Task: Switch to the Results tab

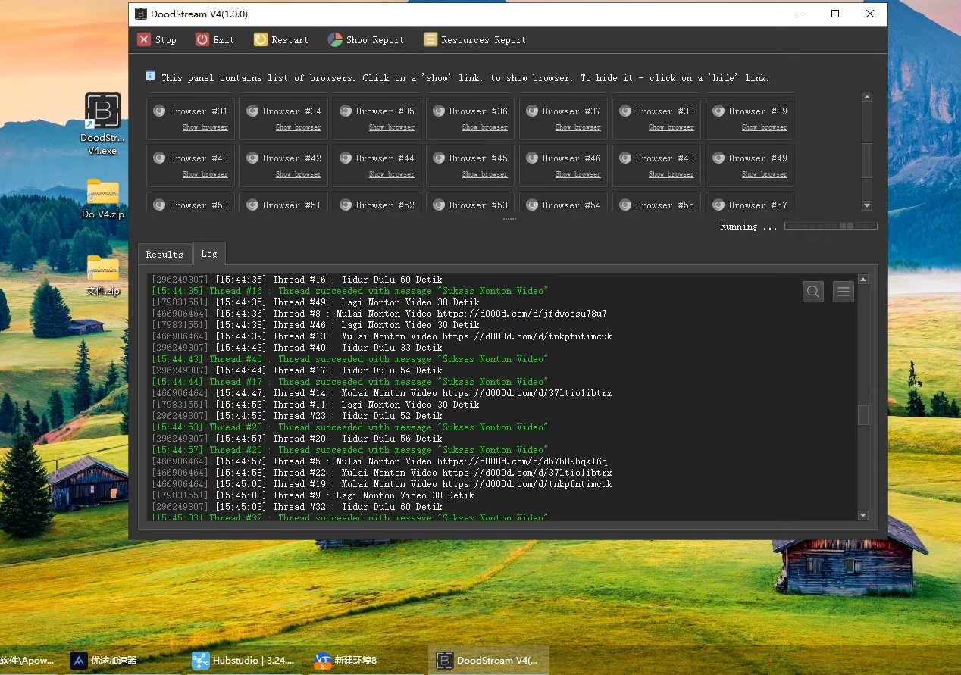Action: tap(164, 254)
